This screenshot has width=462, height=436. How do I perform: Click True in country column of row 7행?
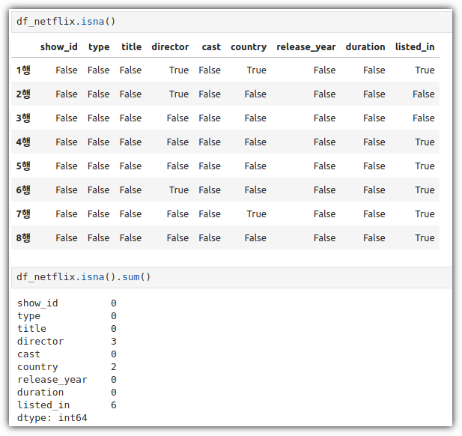[x=256, y=214]
